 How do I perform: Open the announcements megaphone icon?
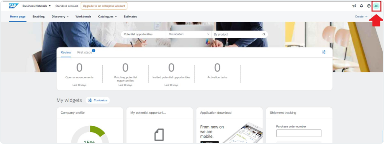click(x=354, y=6)
